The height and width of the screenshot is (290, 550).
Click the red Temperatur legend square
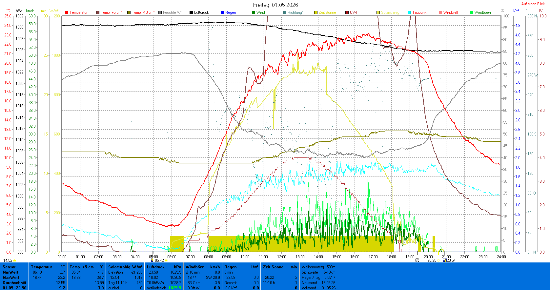pyautogui.click(x=67, y=12)
